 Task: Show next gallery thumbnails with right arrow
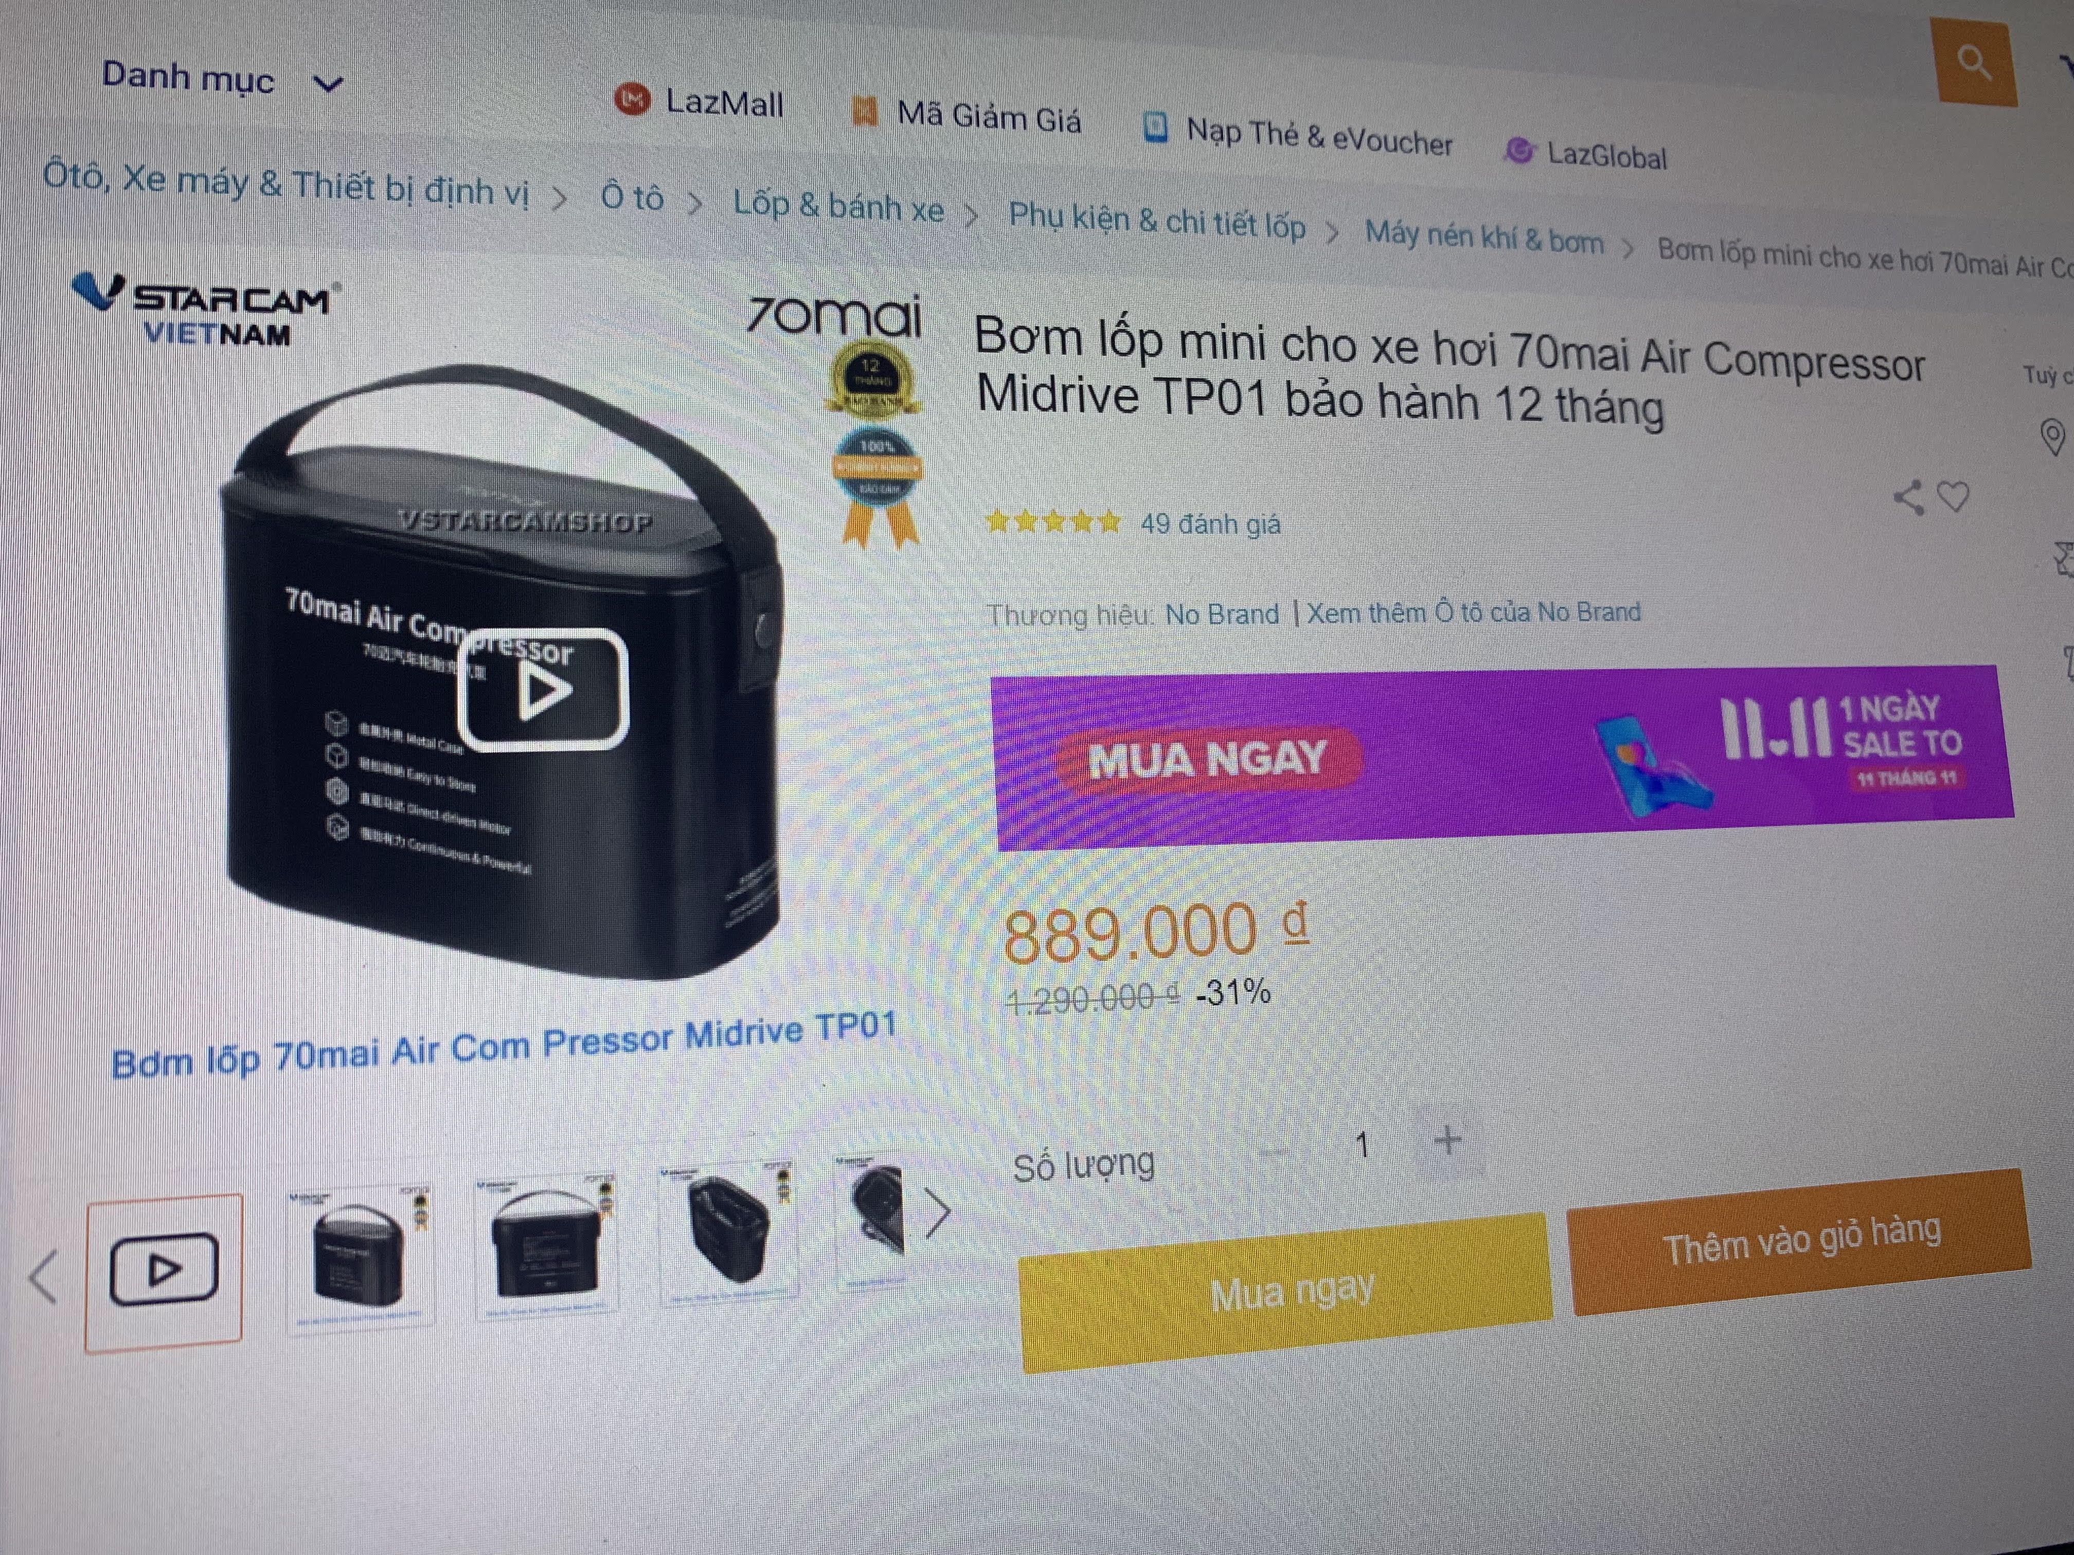(x=937, y=1214)
